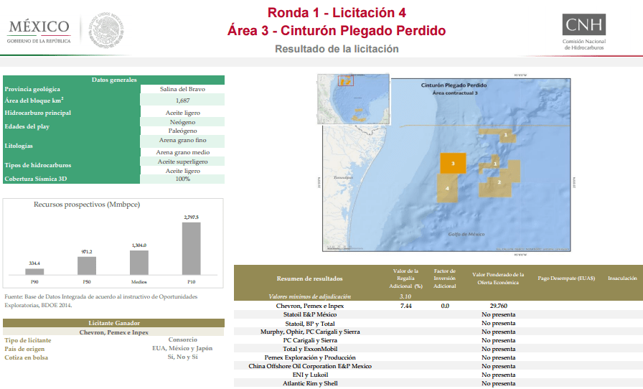Click the '1,304.0' data label
643x389 pixels.
tap(139, 245)
